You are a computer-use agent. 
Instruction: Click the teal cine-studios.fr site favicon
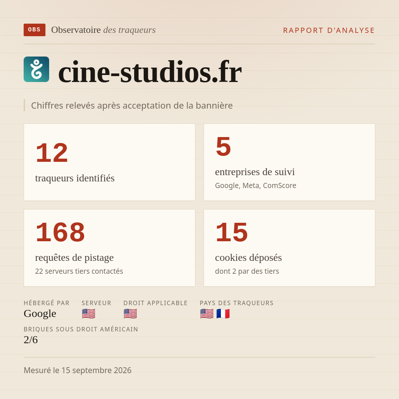[x=36, y=69]
